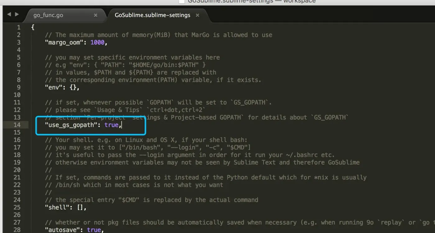
Task: Click comment "if set, whenever possible `GOPATH`"
Action: (x=158, y=102)
